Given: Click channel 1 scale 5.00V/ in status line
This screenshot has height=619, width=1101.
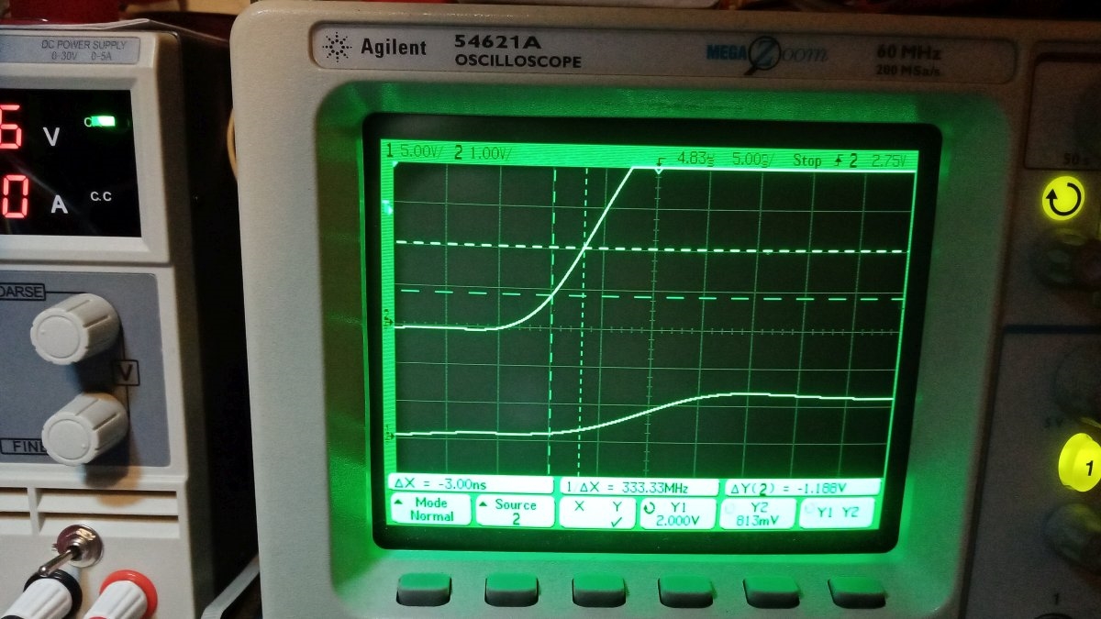Looking at the screenshot, I should (420, 152).
